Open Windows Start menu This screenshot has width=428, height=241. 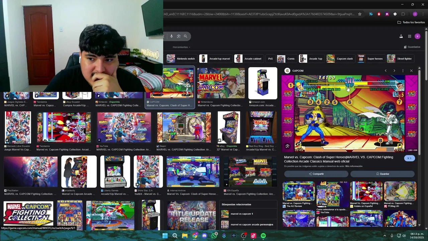pyautogui.click(x=165, y=236)
